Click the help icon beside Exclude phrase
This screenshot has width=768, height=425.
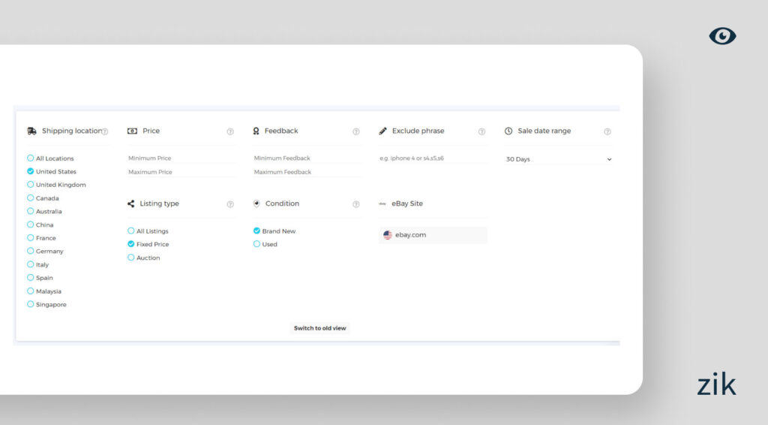(x=481, y=131)
